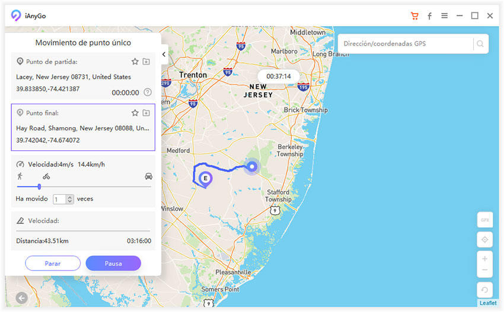Click the Ha movido count field
504x312 pixels.
tap(60, 200)
